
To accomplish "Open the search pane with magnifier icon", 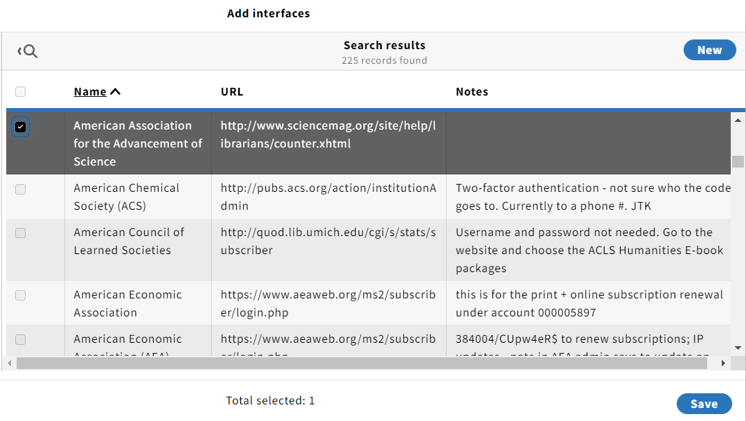I will pyautogui.click(x=28, y=51).
